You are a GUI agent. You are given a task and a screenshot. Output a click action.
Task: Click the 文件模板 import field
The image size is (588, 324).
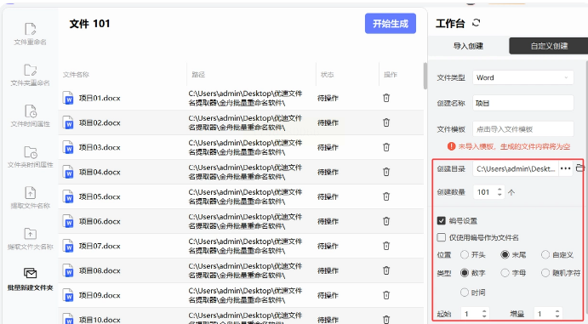coord(523,129)
